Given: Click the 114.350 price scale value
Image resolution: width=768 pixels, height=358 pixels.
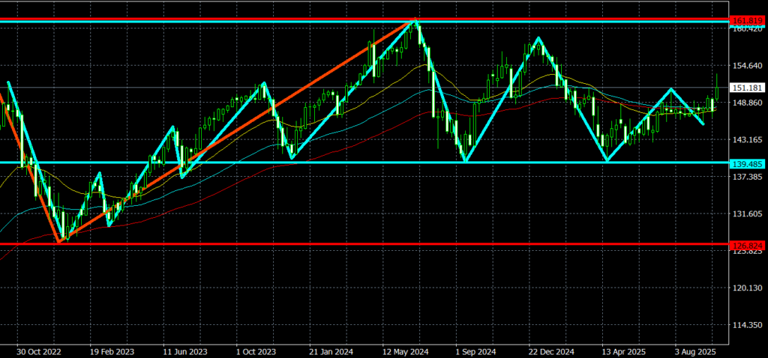Looking at the screenshot, I should coord(748,325).
